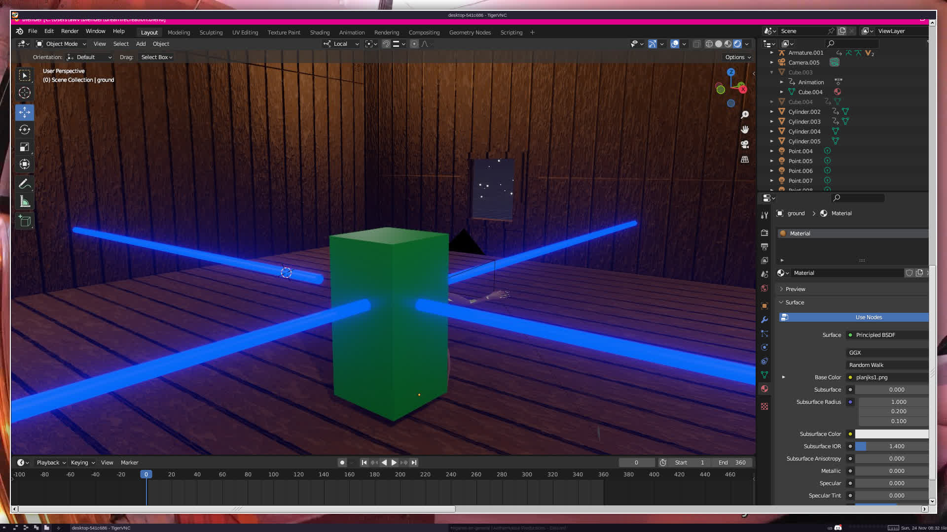This screenshot has height=532, width=947.
Task: Expand Cylinder.002 in the outliner
Action: [x=772, y=112]
